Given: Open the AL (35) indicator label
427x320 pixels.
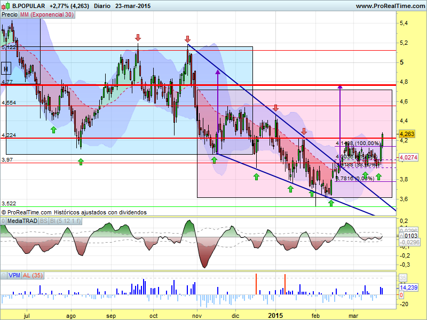Looking at the screenshot, I should (x=33, y=275).
